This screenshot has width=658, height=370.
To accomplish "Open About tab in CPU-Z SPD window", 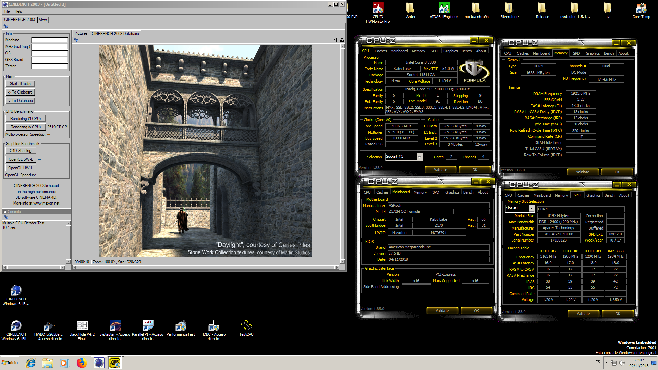I will click(624, 195).
